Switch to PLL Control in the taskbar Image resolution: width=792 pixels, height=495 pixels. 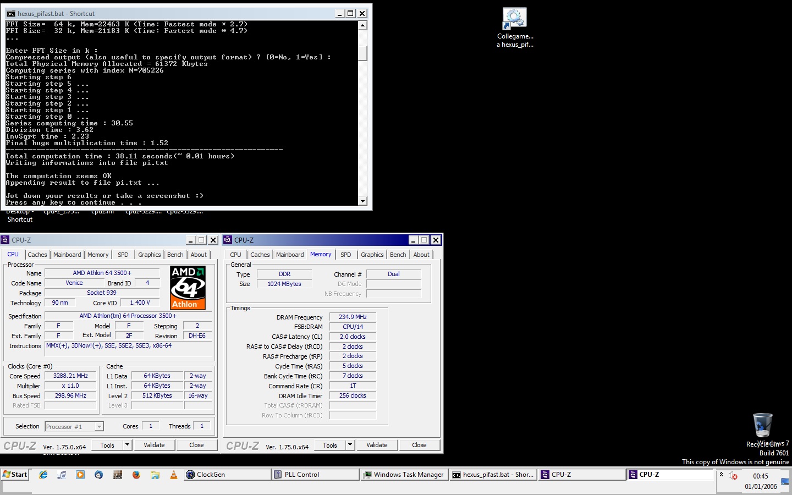(316, 474)
